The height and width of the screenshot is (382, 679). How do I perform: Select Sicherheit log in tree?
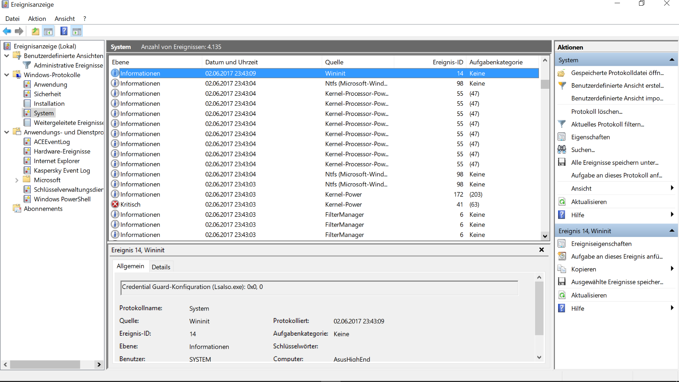(x=47, y=94)
